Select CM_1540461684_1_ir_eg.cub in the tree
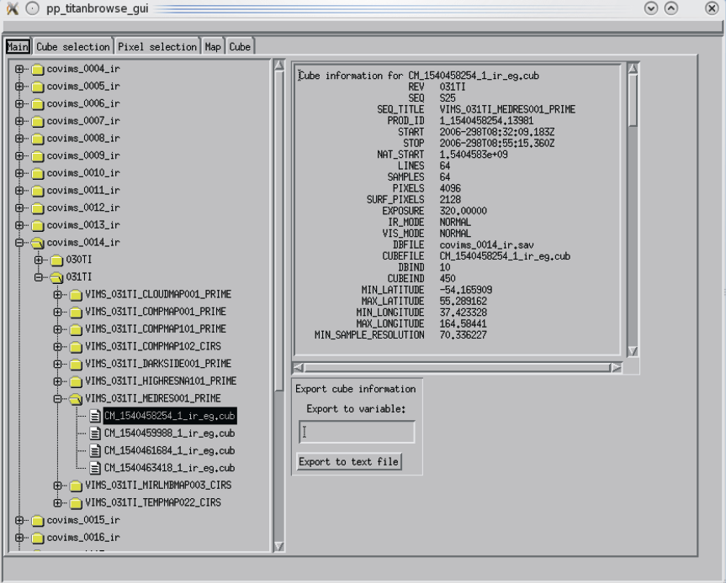 click(169, 451)
